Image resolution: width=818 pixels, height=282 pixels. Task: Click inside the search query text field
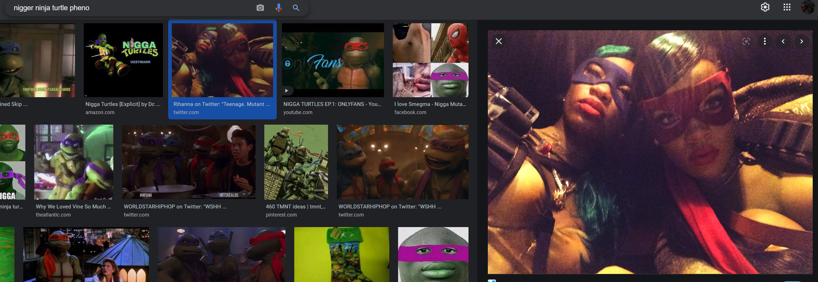pos(130,8)
